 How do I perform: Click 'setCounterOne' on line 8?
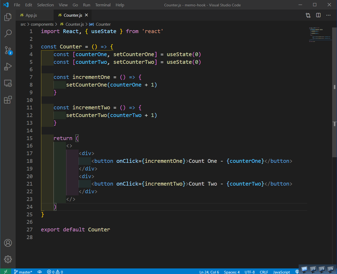click(x=87, y=85)
